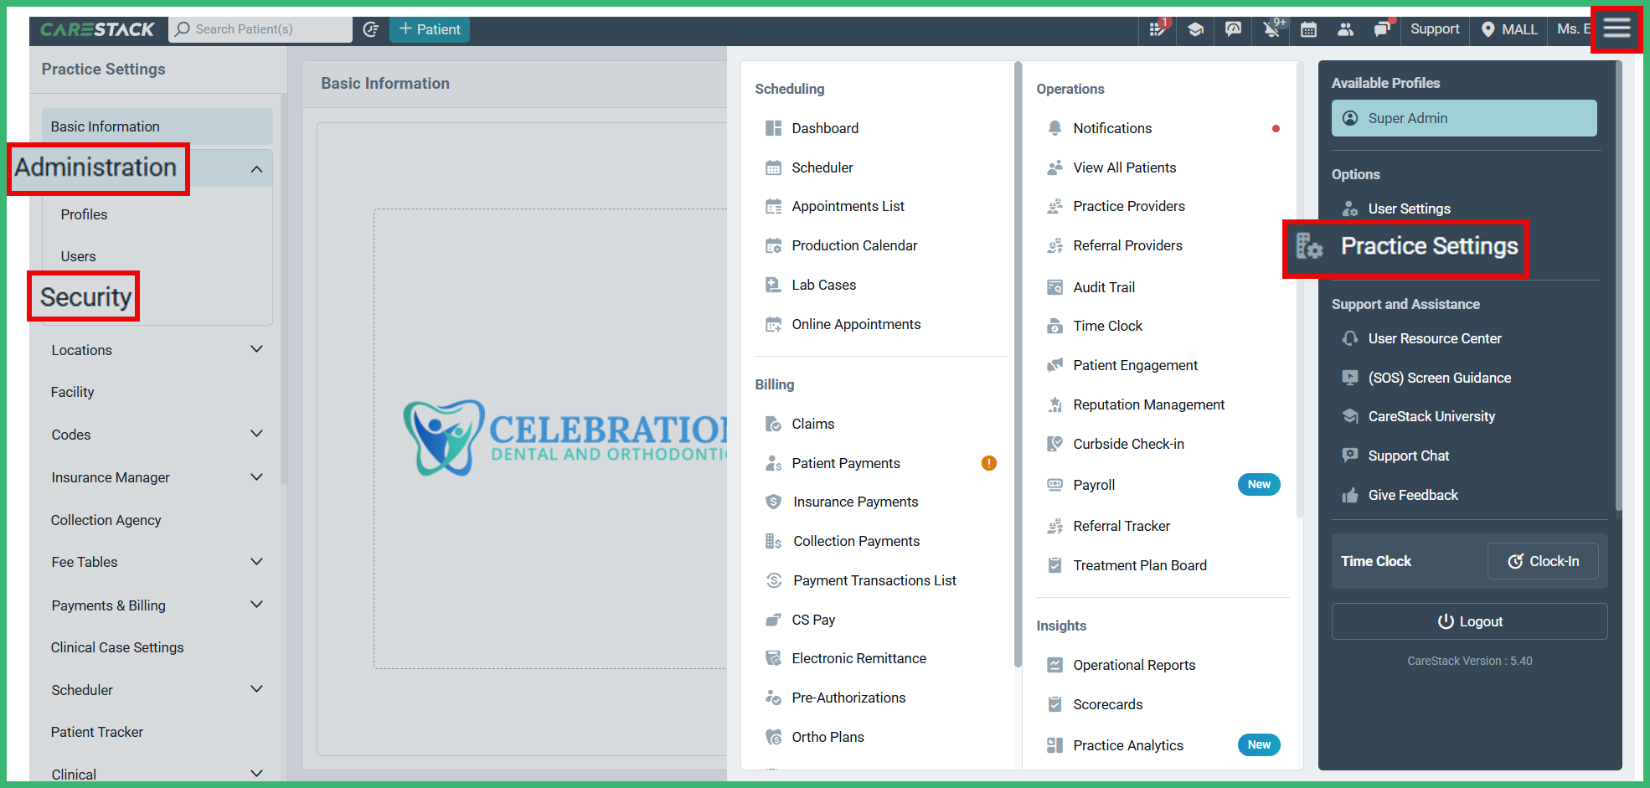Select the Claims icon under Billing

pyautogui.click(x=773, y=423)
